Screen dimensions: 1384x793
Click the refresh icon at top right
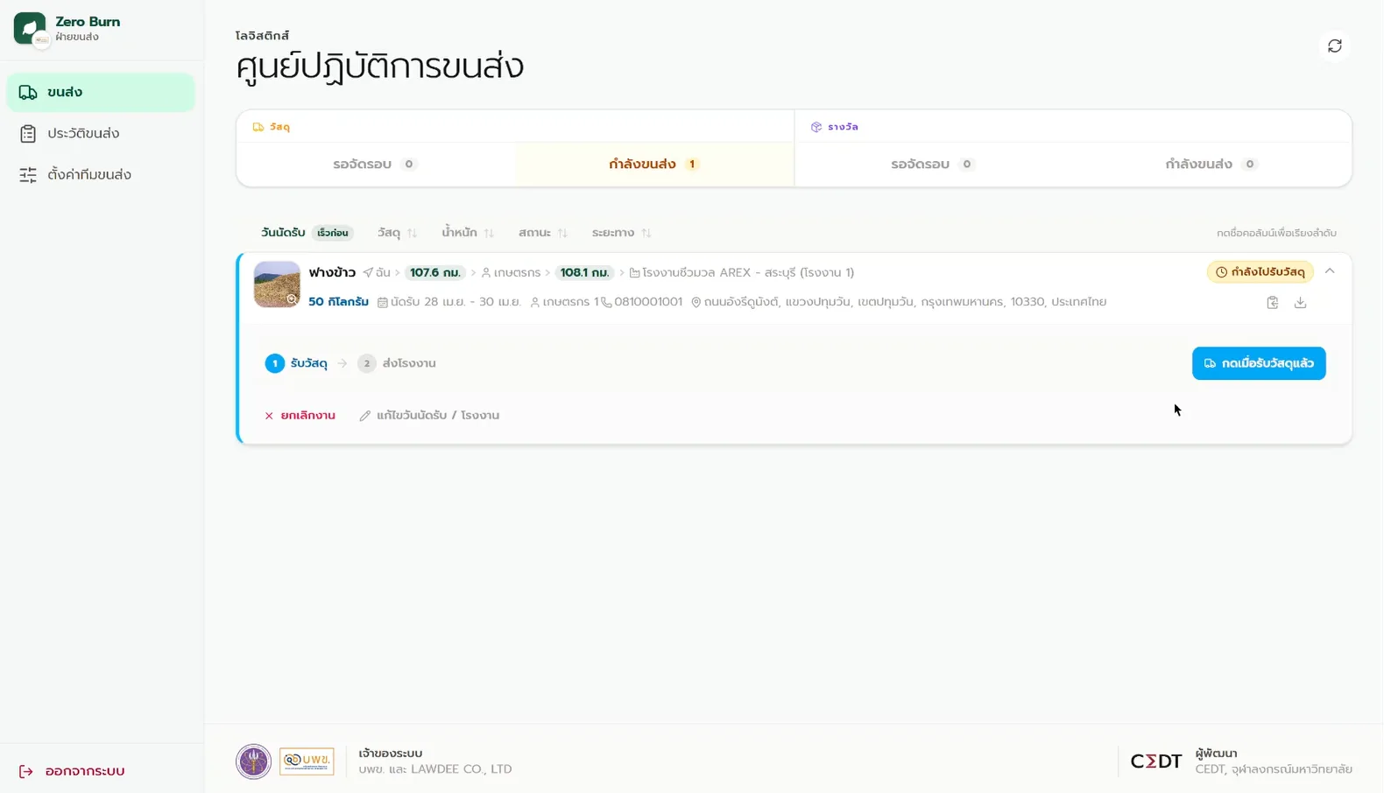pyautogui.click(x=1334, y=46)
